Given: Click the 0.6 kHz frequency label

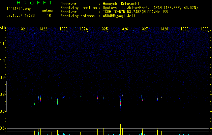Looking at the screenshot, I should point(3,128).
